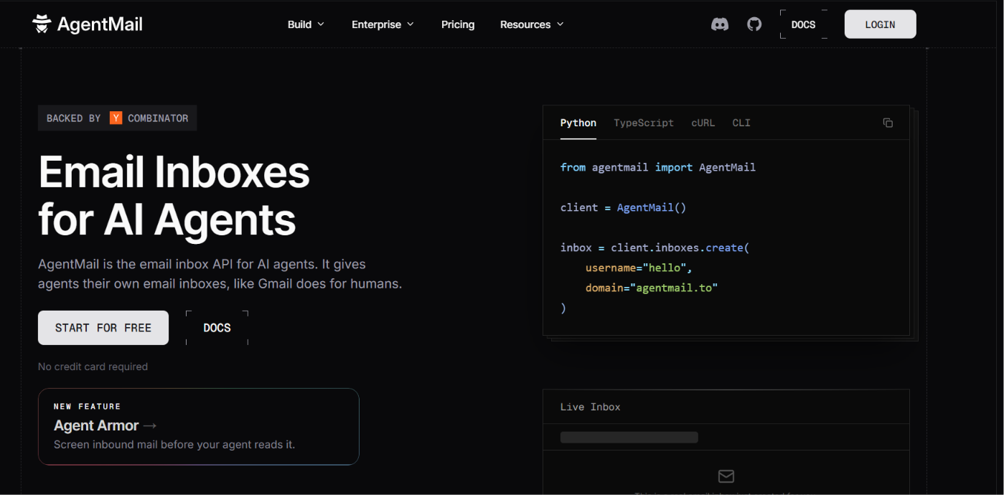1004x495 pixels.
Task: Expand the Enterprise dropdown menu
Action: point(383,24)
